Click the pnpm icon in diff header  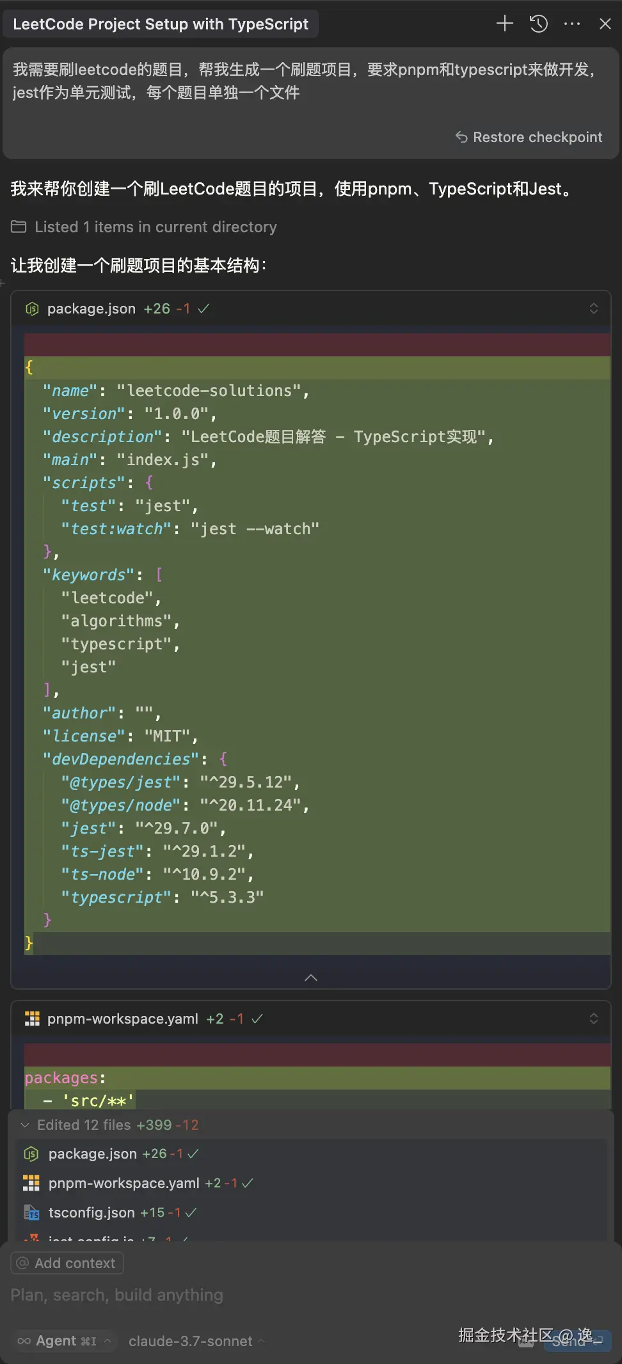(x=32, y=1019)
